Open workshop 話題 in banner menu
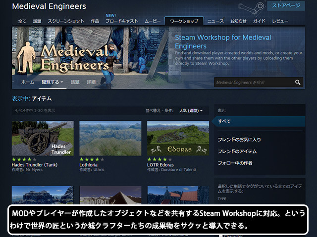The image size is (317, 237). 75,82
